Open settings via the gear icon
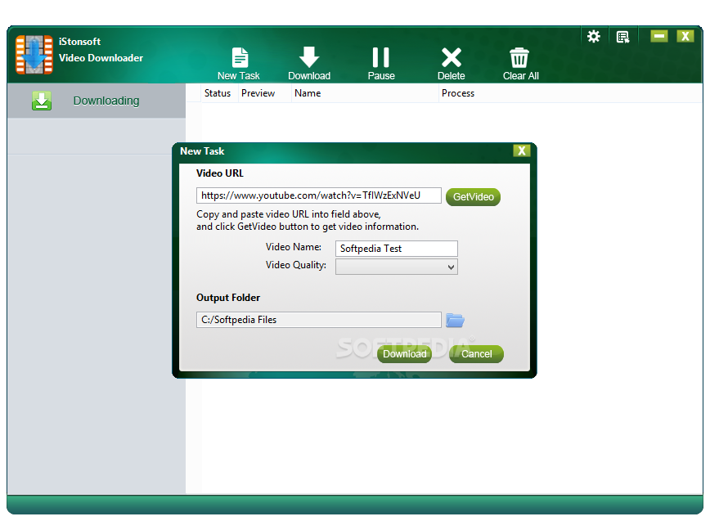Viewport: 710px width, 521px height. tap(593, 36)
